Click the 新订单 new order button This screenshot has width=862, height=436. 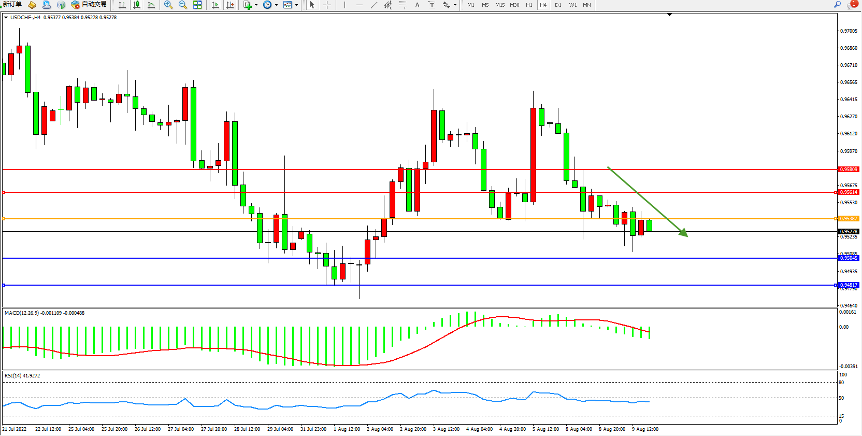tap(12, 5)
